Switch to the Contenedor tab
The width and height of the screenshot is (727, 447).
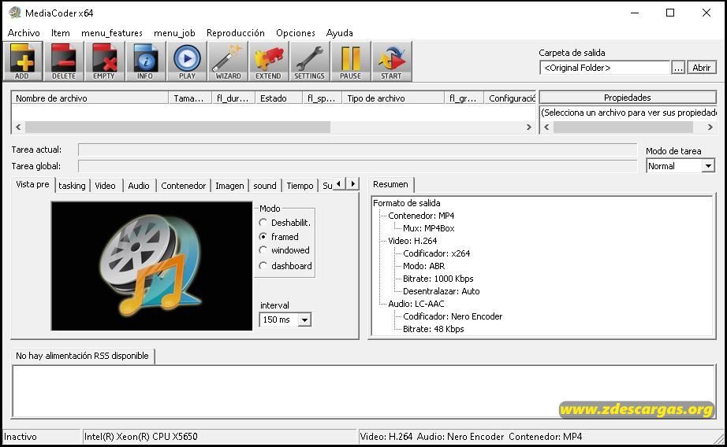click(183, 186)
